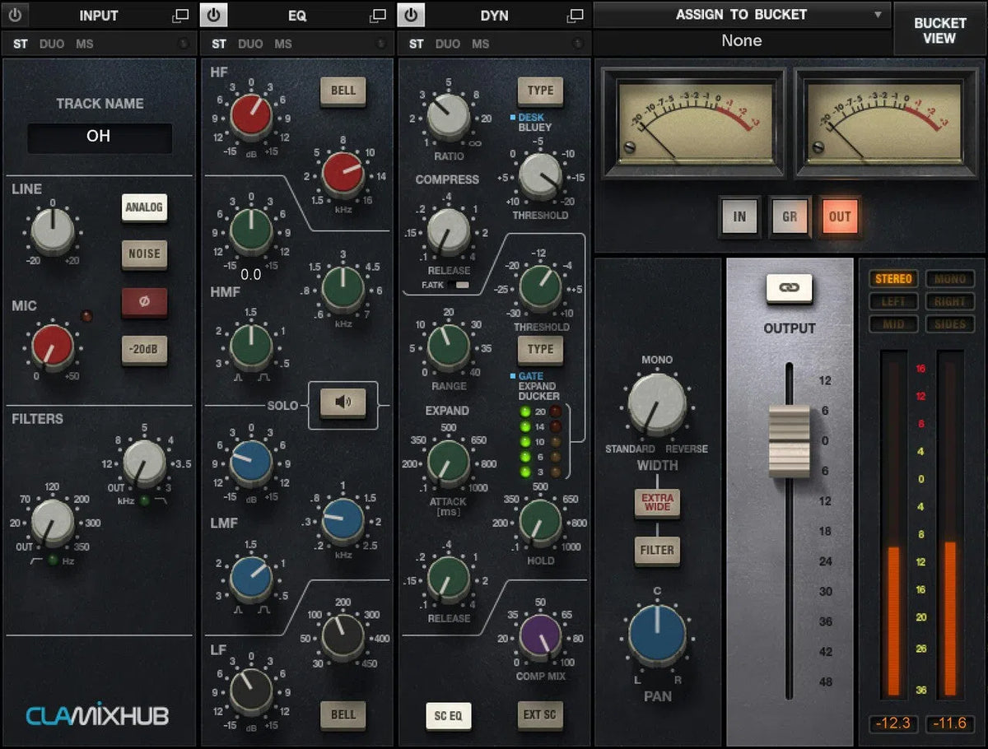Click the BUCKET VIEW button
The image size is (988, 749).
coord(939,30)
